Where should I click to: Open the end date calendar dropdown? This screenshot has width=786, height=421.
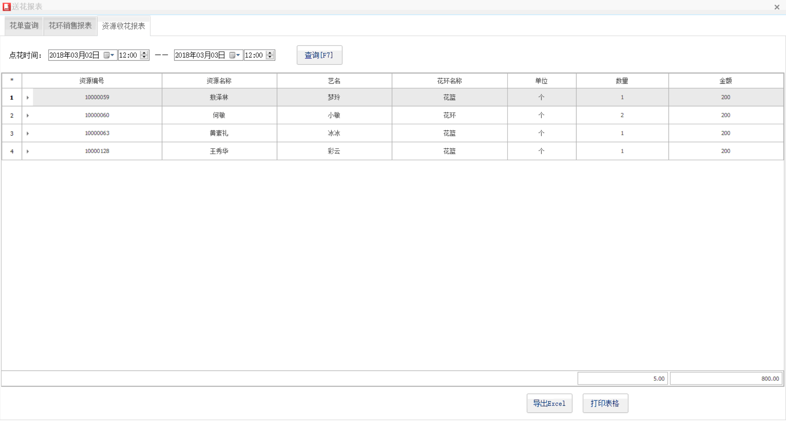click(235, 55)
